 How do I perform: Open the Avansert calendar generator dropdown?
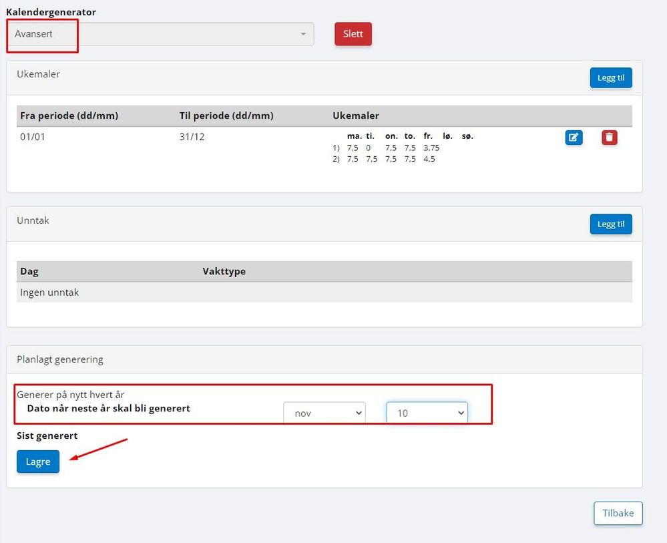(160, 34)
